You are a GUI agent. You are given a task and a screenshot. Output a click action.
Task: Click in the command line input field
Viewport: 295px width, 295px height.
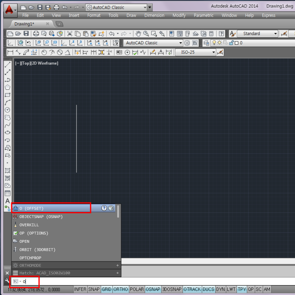click(x=153, y=281)
